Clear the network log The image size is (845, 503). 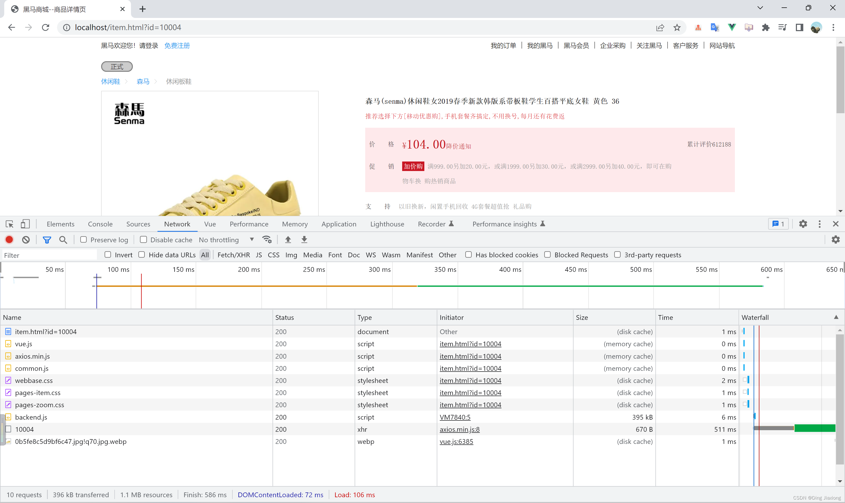[x=26, y=240]
